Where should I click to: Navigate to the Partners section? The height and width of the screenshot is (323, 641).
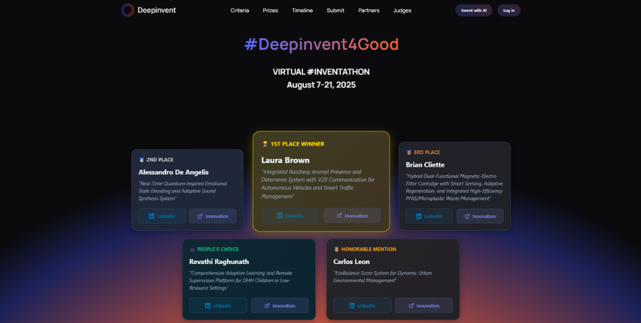(x=369, y=10)
